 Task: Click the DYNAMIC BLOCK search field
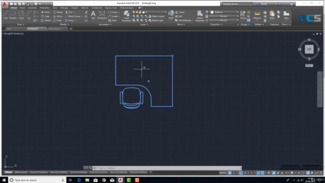[237, 4]
